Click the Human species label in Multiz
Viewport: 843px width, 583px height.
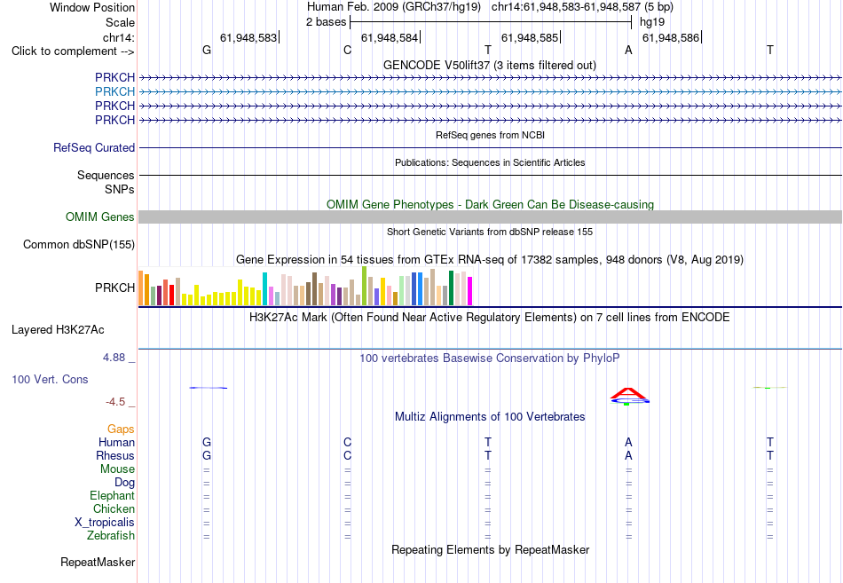click(116, 442)
